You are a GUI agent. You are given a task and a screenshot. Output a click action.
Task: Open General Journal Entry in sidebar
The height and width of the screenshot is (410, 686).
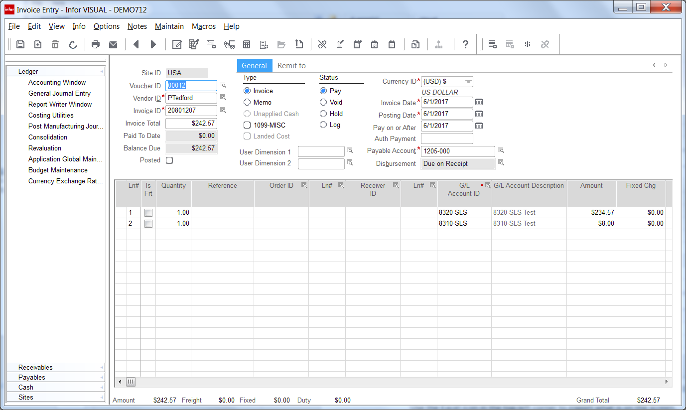click(59, 94)
